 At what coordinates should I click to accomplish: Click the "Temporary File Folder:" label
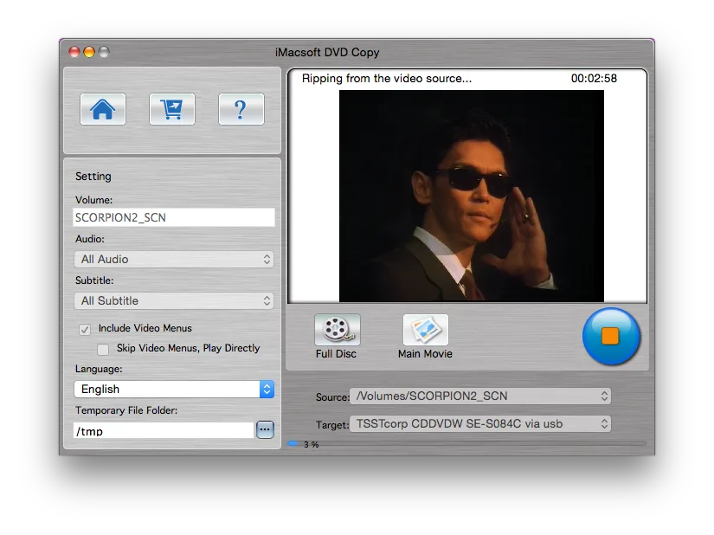point(126,410)
